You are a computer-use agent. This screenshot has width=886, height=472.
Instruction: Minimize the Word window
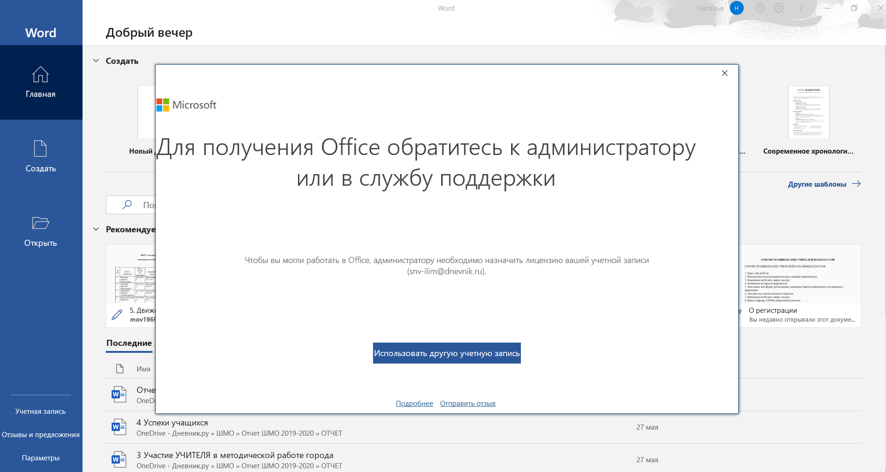click(x=828, y=8)
